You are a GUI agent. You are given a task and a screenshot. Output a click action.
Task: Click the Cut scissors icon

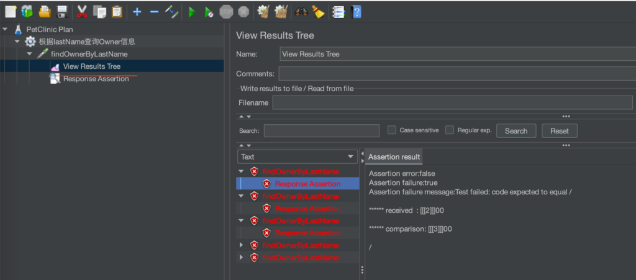pyautogui.click(x=83, y=12)
